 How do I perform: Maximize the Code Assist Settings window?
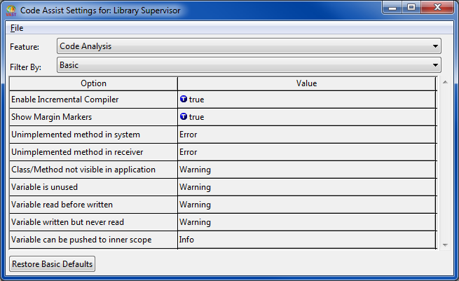(x=411, y=7)
